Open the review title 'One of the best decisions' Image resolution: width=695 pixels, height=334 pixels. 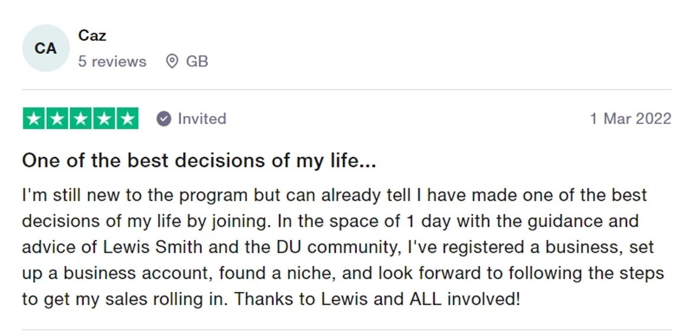pos(198,160)
